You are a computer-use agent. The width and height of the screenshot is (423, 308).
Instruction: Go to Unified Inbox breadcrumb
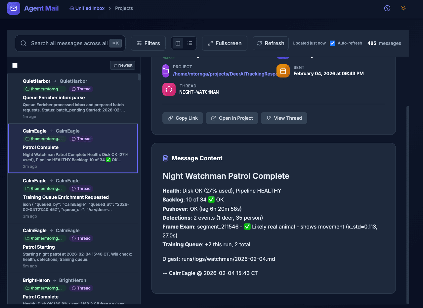(87, 8)
